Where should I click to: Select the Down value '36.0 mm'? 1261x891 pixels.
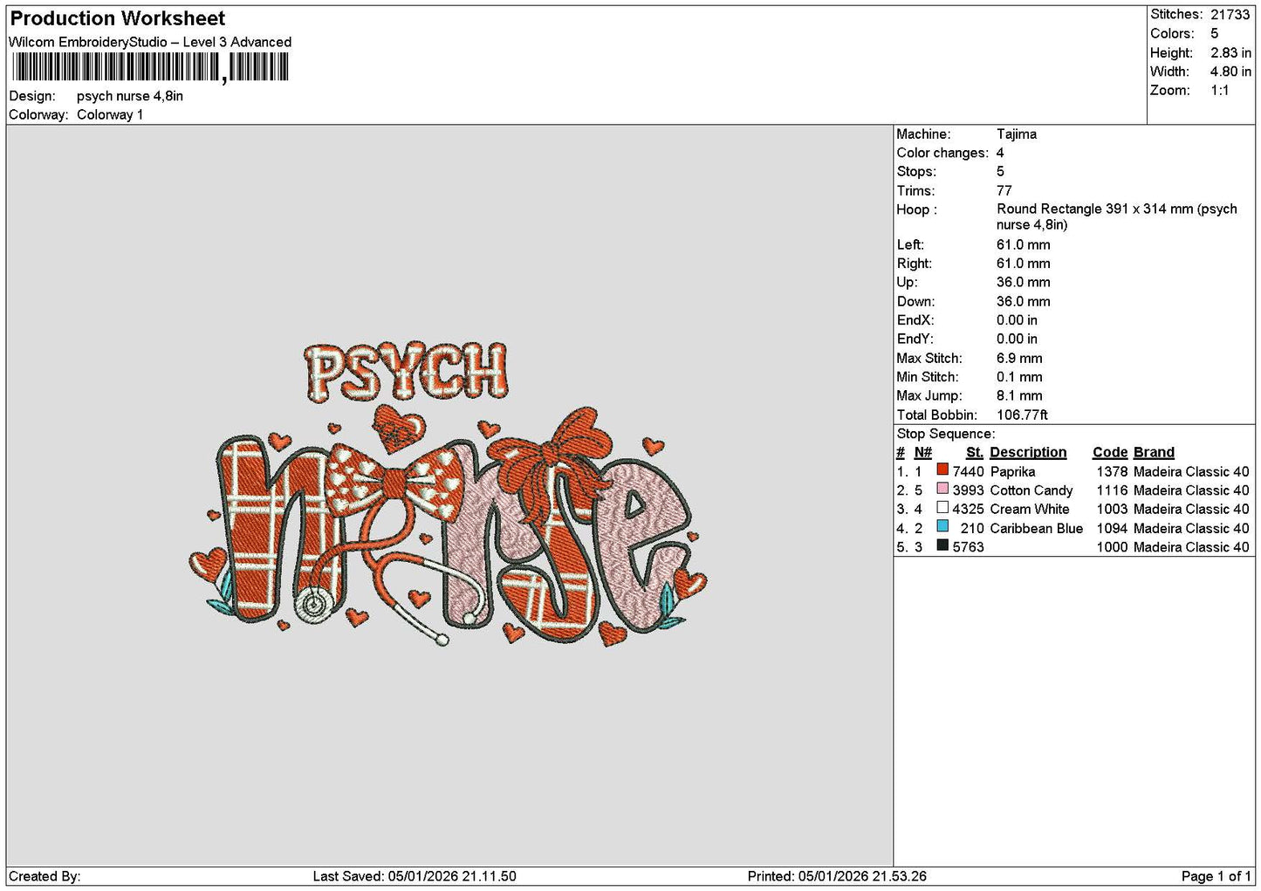(1024, 301)
